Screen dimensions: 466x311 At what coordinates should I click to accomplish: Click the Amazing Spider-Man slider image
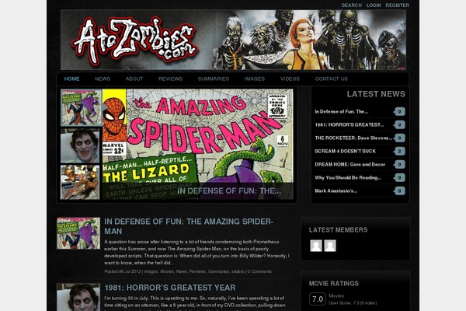(x=197, y=145)
